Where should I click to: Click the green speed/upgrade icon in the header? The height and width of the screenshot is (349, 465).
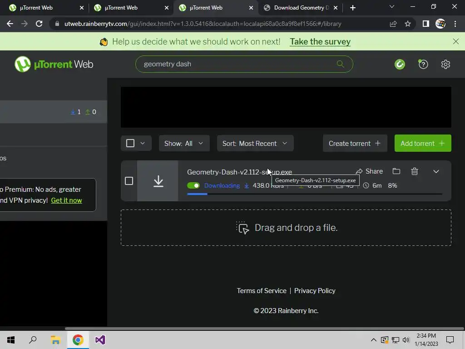(x=400, y=64)
